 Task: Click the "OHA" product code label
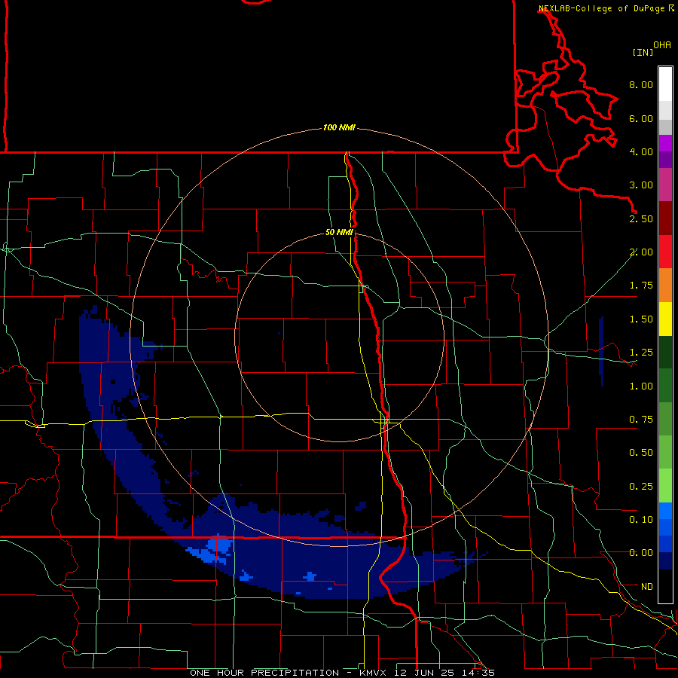coord(662,44)
